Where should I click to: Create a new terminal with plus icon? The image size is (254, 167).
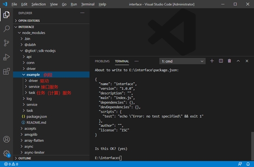tap(212, 61)
